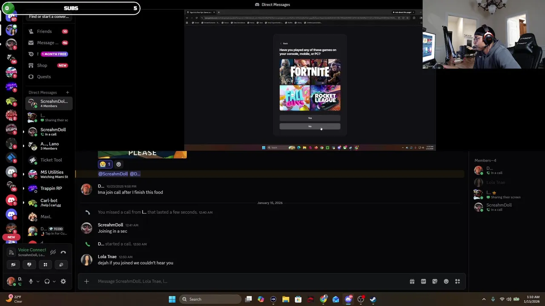Viewport: 545px width, 306px height.
Task: Open voice connection details signal icon
Action: point(11,252)
